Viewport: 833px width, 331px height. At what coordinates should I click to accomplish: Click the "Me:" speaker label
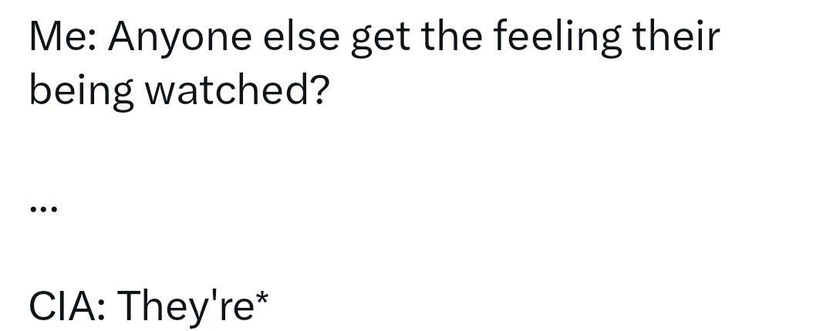tap(62, 37)
